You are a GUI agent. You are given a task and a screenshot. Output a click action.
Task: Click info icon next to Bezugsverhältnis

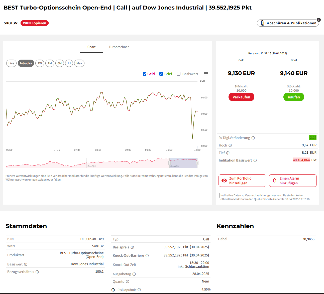37,272
